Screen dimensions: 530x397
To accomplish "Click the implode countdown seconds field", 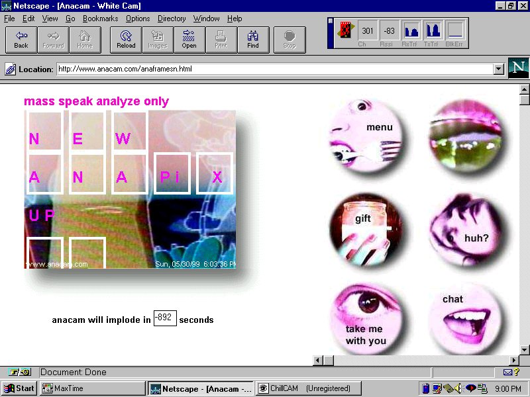I will click(x=164, y=318).
